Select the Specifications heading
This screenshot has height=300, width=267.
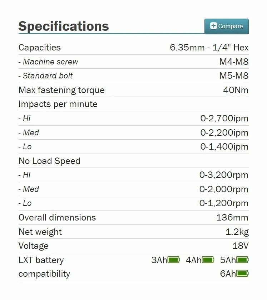64,26
